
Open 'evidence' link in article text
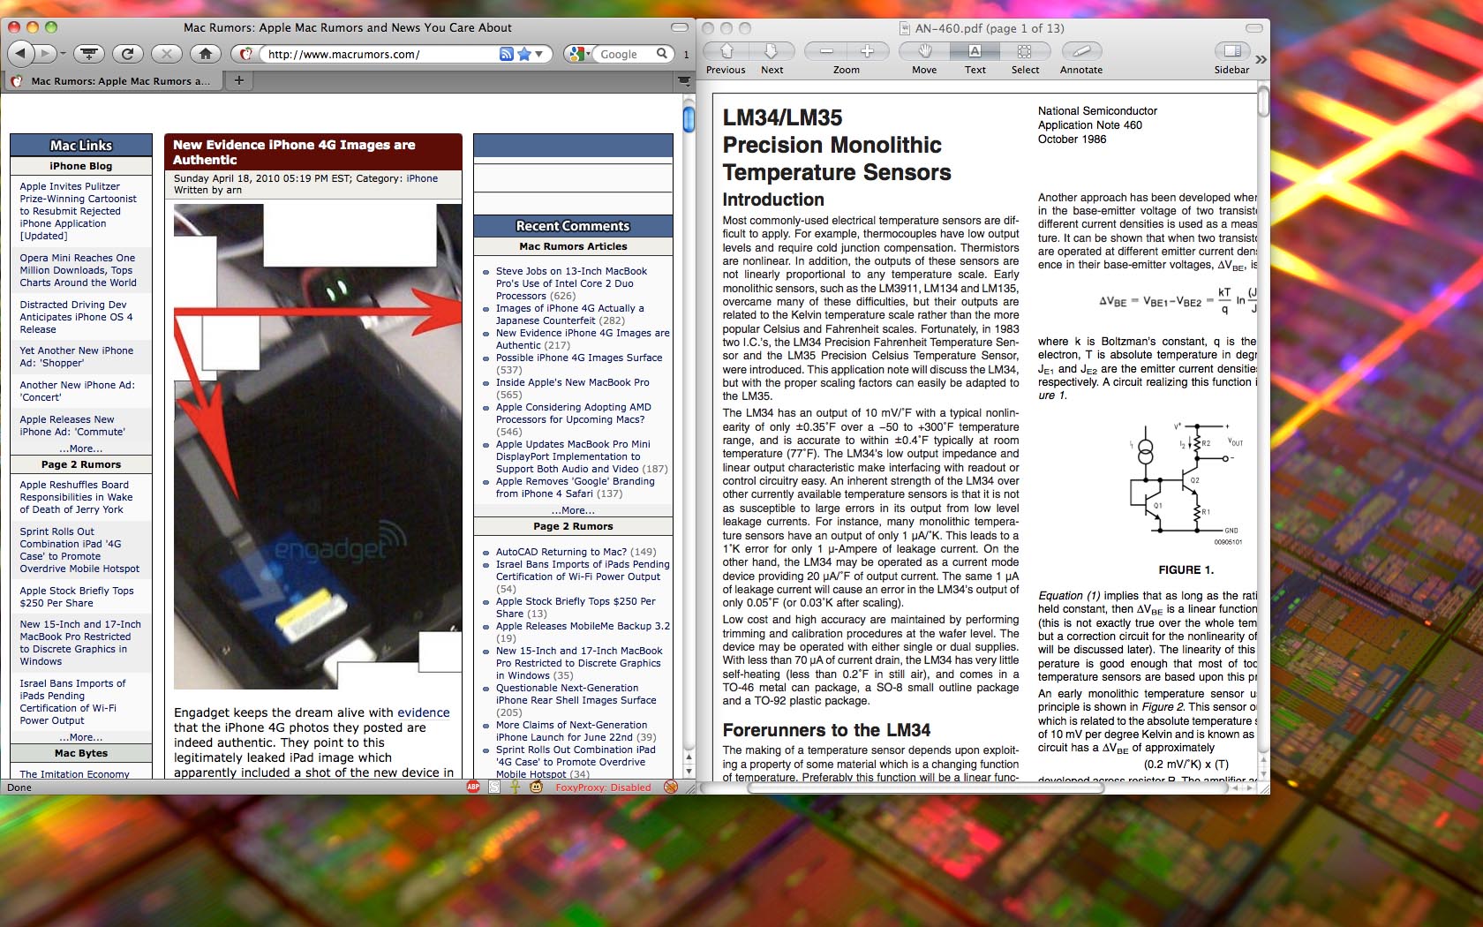tap(424, 712)
